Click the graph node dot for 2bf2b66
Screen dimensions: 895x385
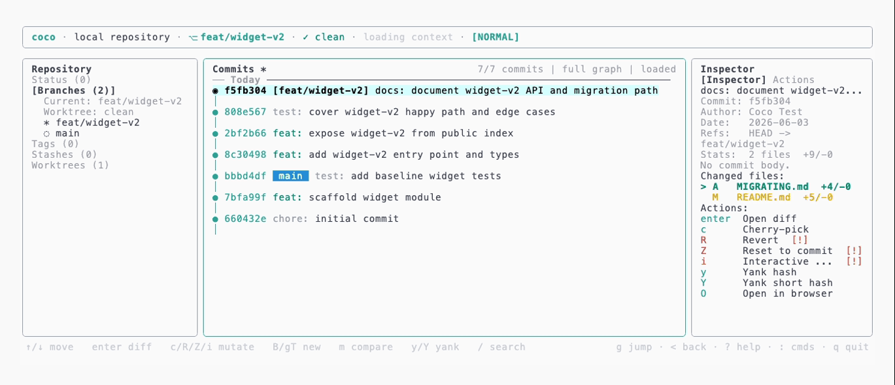pos(215,134)
